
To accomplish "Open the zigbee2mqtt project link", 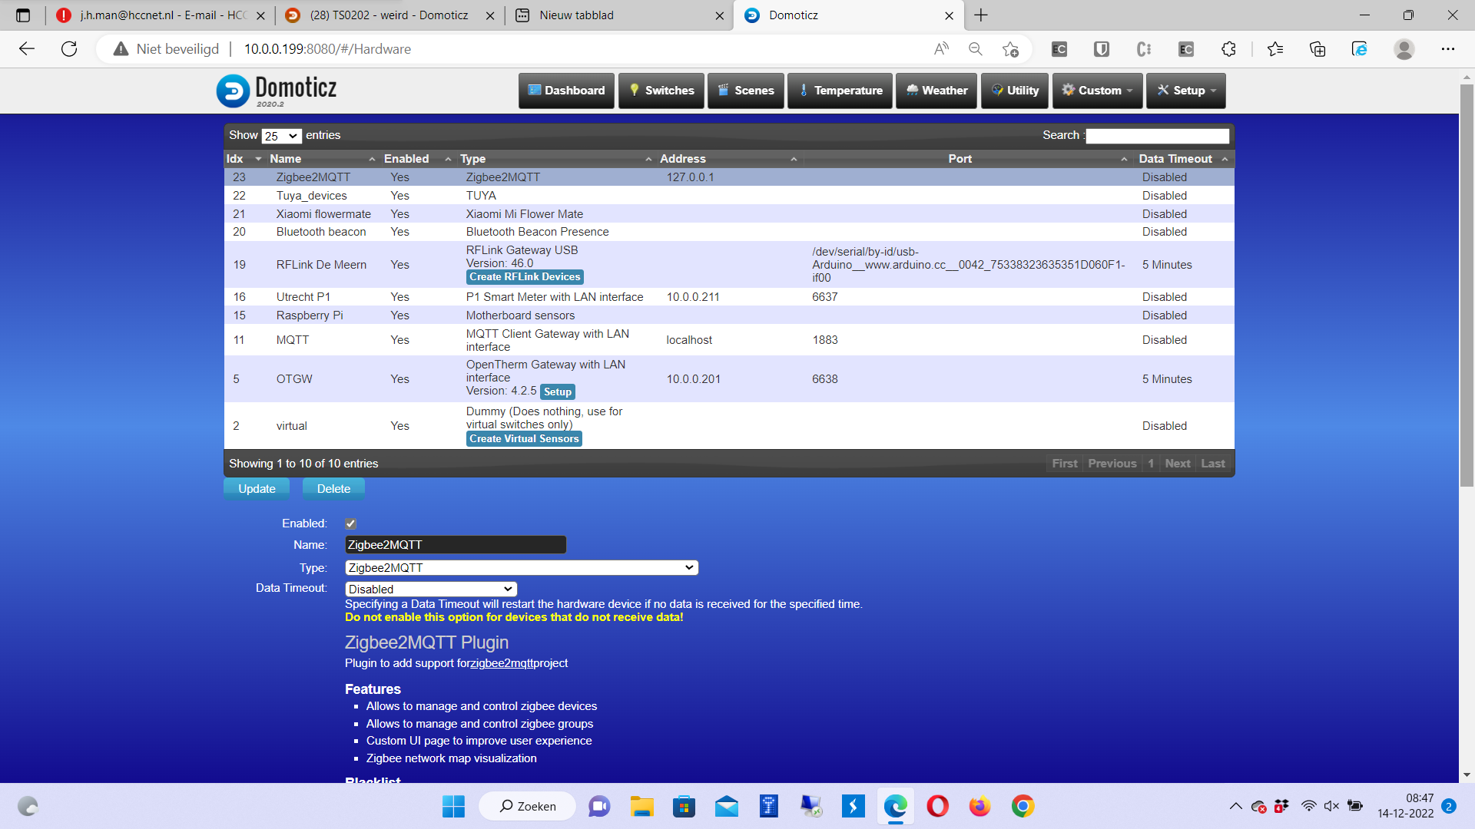I will [502, 663].
